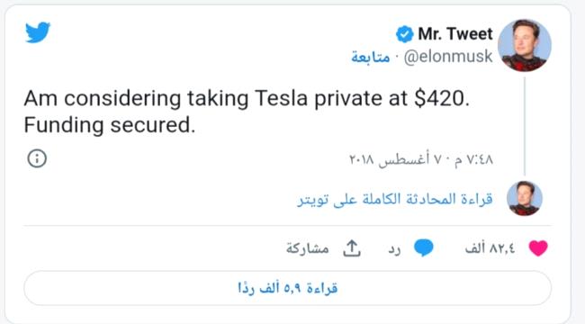Click the Funding secured line of the tweet
The height and width of the screenshot is (324, 585).
(x=110, y=125)
